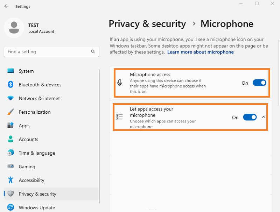Viewport: 280px width, 212px height.
Task: Click the Find a setting search box
Action: click(51, 52)
